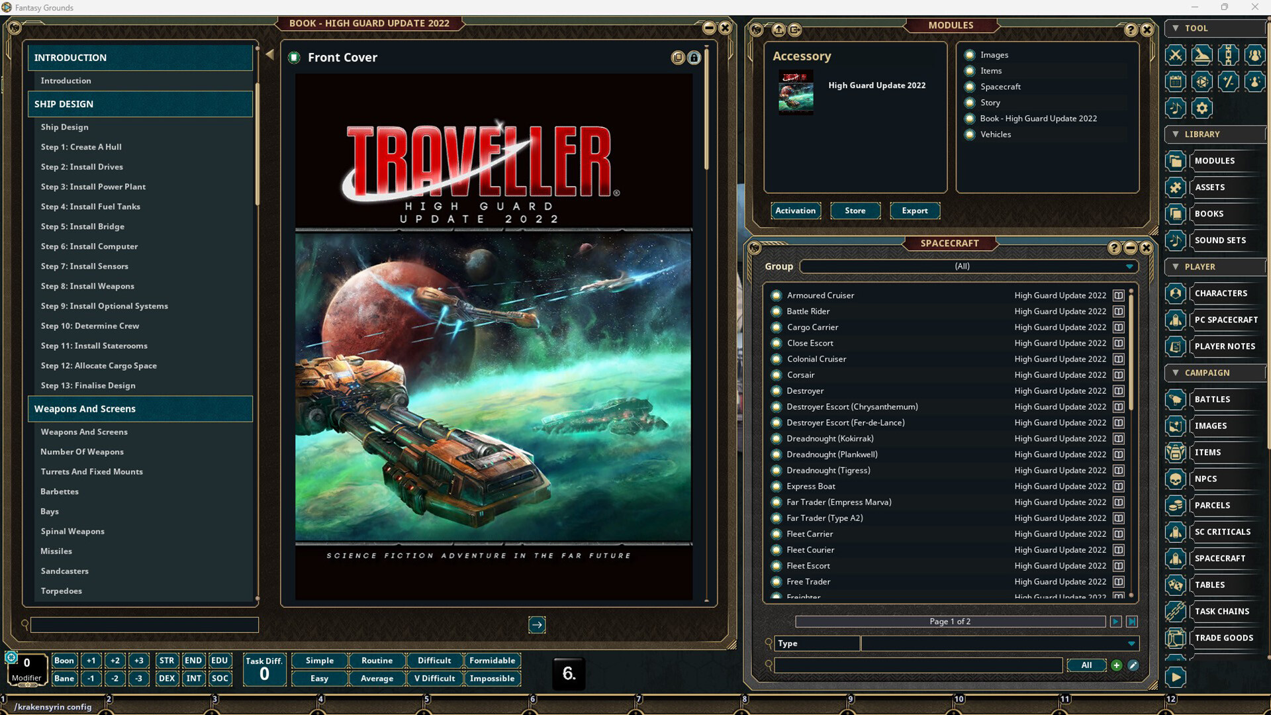Open the chain links tool icon
This screenshot has width=1271, height=715.
pyautogui.click(x=1229, y=55)
